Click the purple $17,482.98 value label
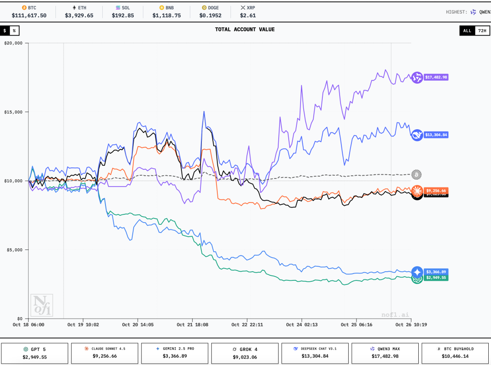Screen dimensions: 491x365 point(436,77)
